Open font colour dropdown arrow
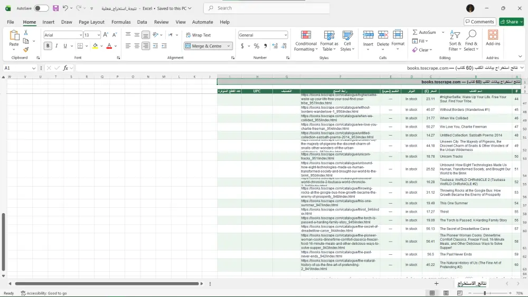This screenshot has width=528, height=297. pos(116,46)
